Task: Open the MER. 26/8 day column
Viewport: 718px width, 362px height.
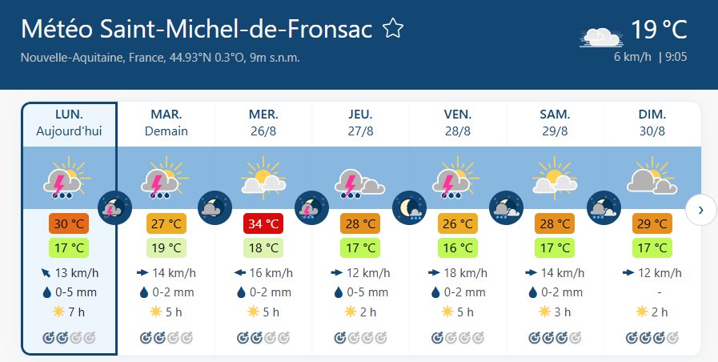Action: pos(263,123)
